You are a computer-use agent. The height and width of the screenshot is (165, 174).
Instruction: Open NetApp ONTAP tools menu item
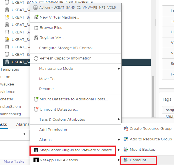click(76, 160)
